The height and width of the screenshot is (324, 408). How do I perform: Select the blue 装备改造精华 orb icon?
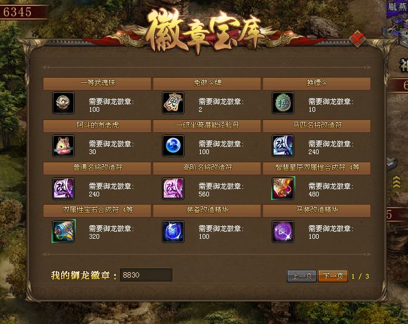173,232
